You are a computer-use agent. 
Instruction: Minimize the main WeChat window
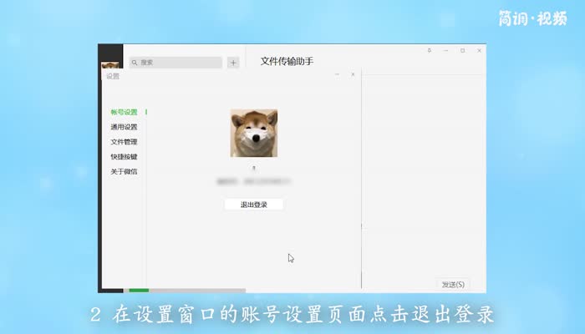(447, 51)
